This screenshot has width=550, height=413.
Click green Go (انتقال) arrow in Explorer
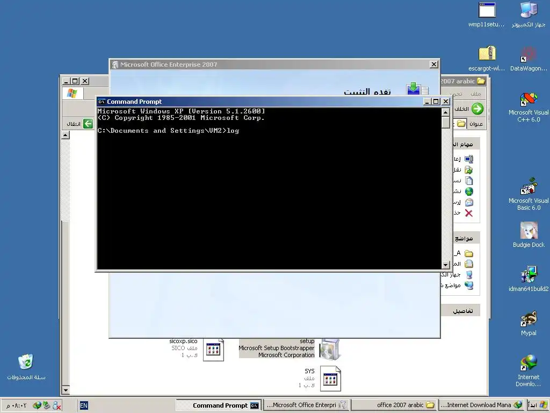point(88,124)
